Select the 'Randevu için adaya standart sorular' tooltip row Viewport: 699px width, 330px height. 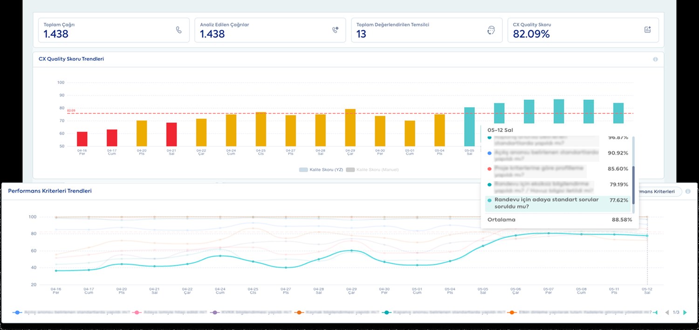[558, 203]
